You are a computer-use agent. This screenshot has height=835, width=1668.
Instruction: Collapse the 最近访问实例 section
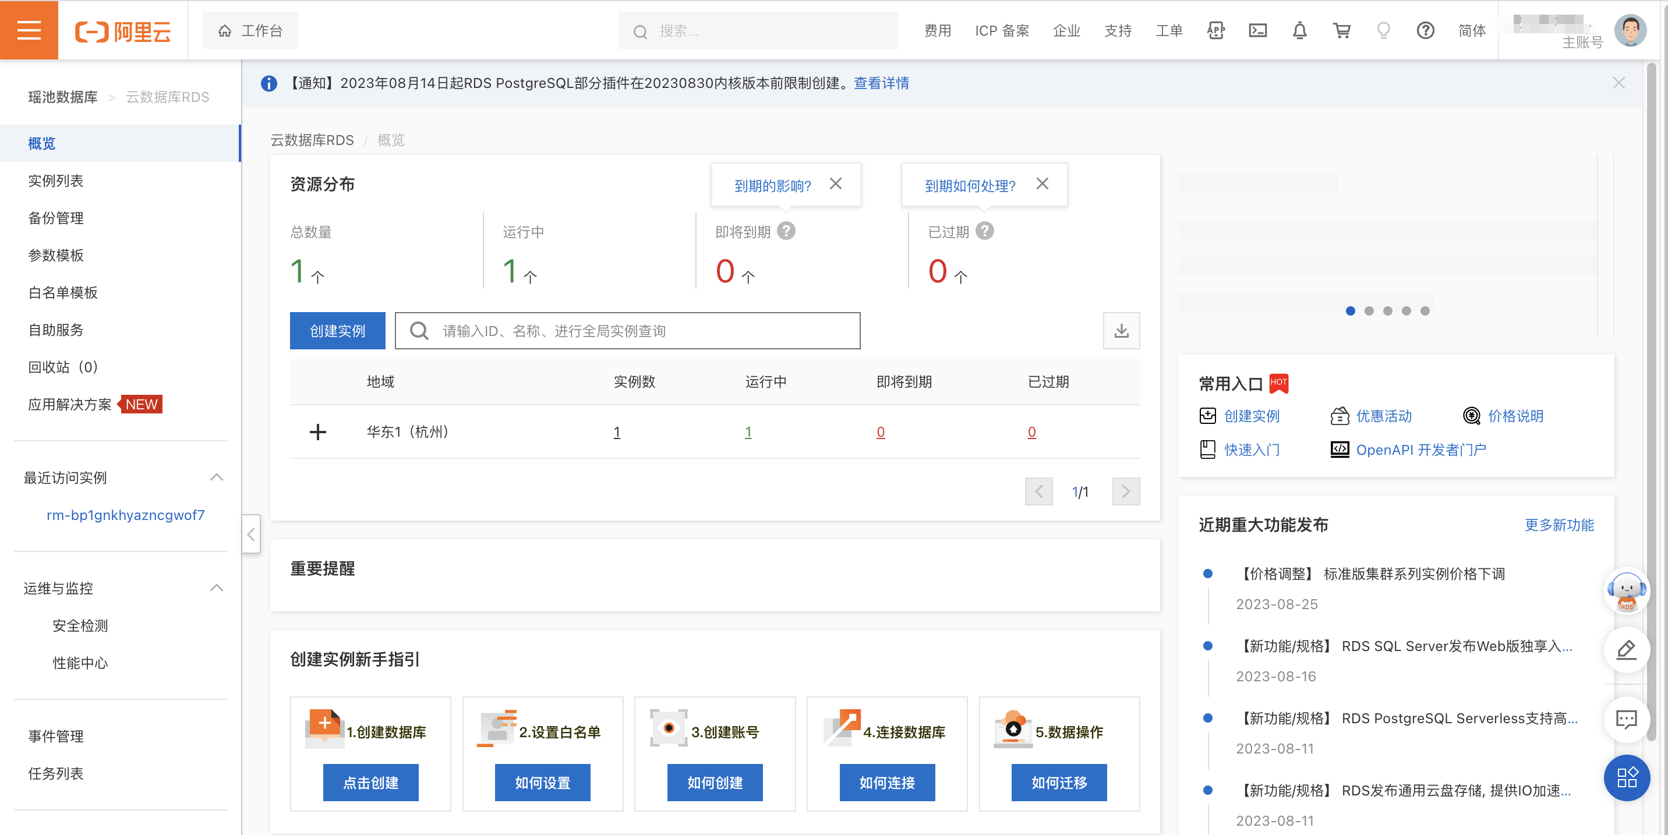(216, 477)
